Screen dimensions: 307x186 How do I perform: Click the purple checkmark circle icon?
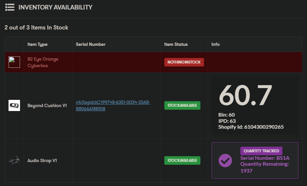point(225,160)
